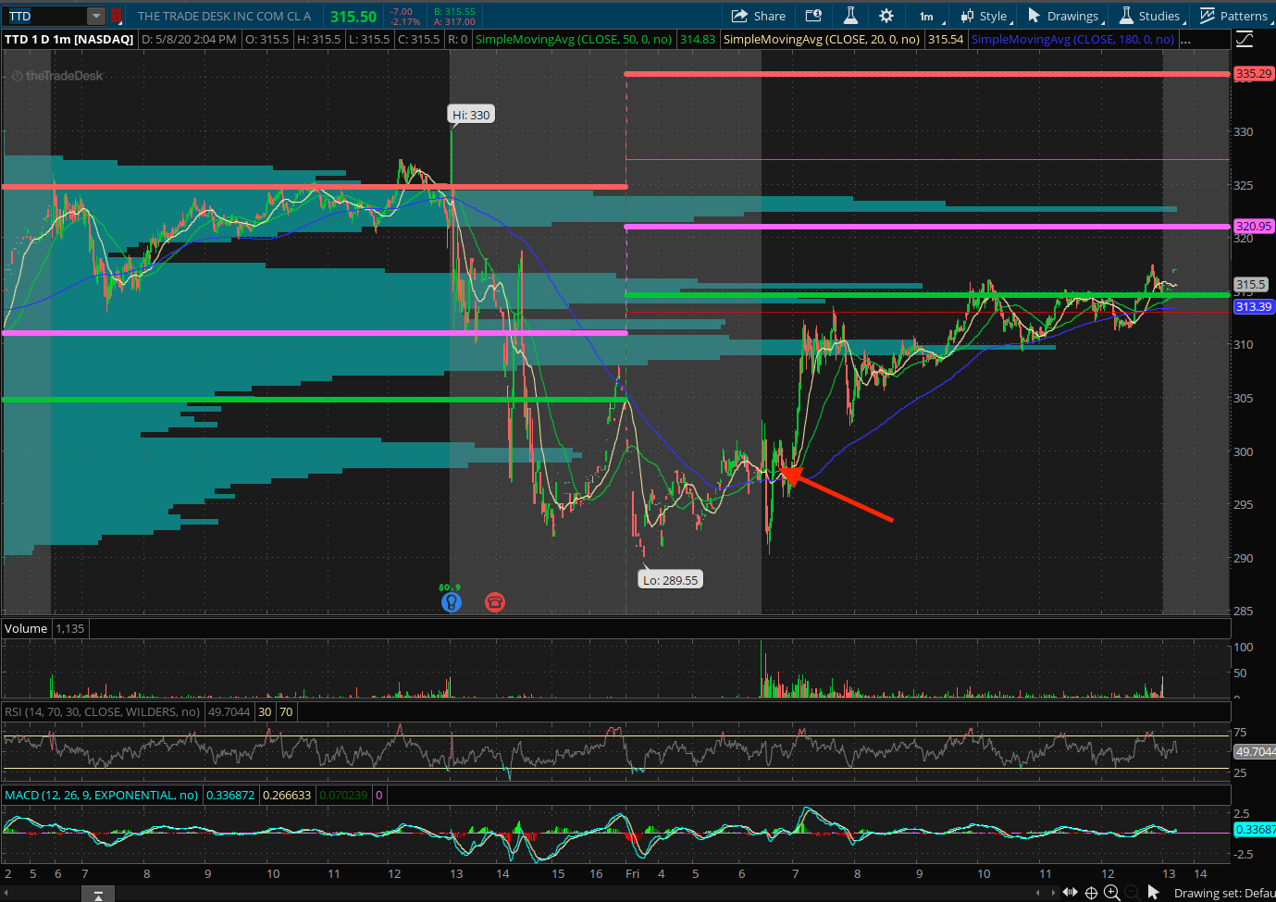The height and width of the screenshot is (902, 1276).
Task: Click the Lo: 289.55 bubble label
Action: [671, 580]
